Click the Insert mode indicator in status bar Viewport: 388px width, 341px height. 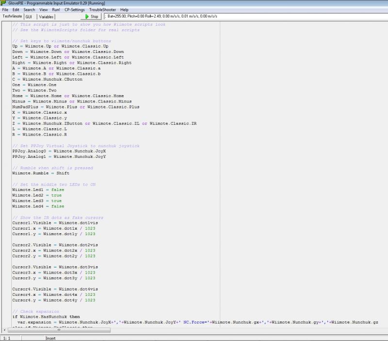(51, 338)
